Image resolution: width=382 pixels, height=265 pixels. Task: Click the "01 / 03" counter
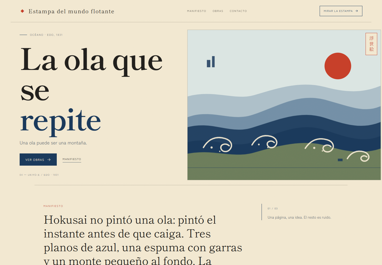[273, 209]
